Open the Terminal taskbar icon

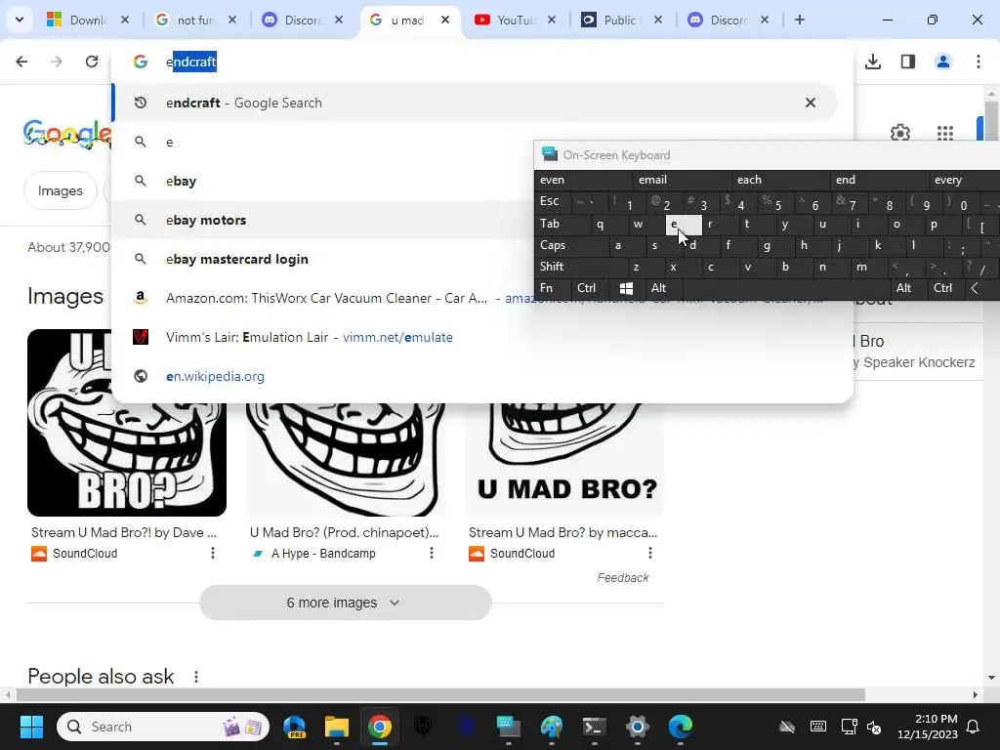click(x=595, y=727)
